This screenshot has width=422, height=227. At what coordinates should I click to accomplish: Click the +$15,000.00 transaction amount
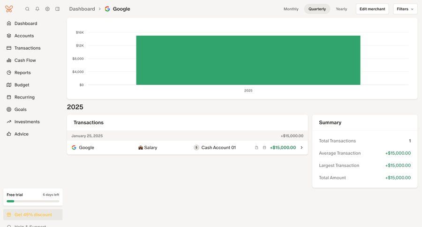pos(283,148)
